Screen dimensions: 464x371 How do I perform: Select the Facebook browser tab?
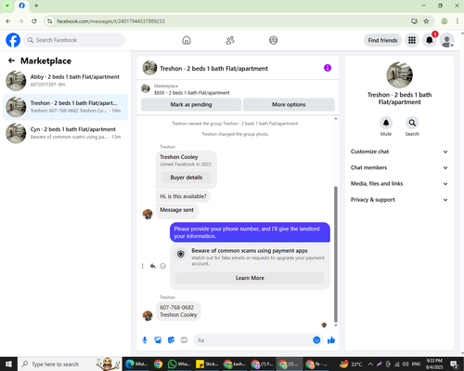point(21,6)
